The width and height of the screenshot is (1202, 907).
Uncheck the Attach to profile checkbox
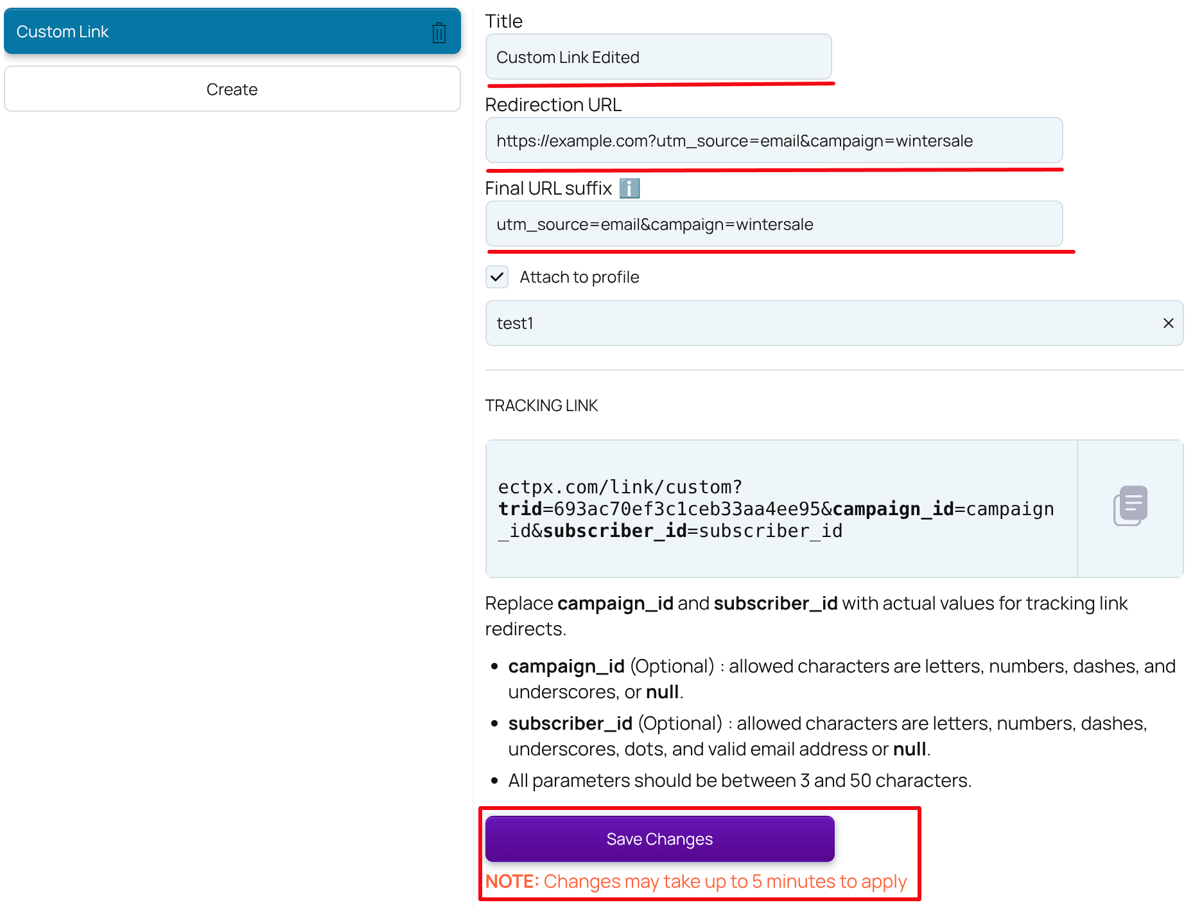(x=496, y=277)
